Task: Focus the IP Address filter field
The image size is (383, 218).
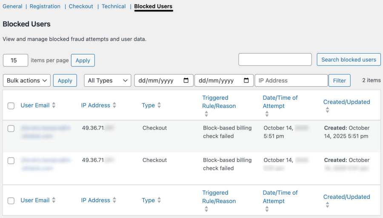Action: [291, 80]
